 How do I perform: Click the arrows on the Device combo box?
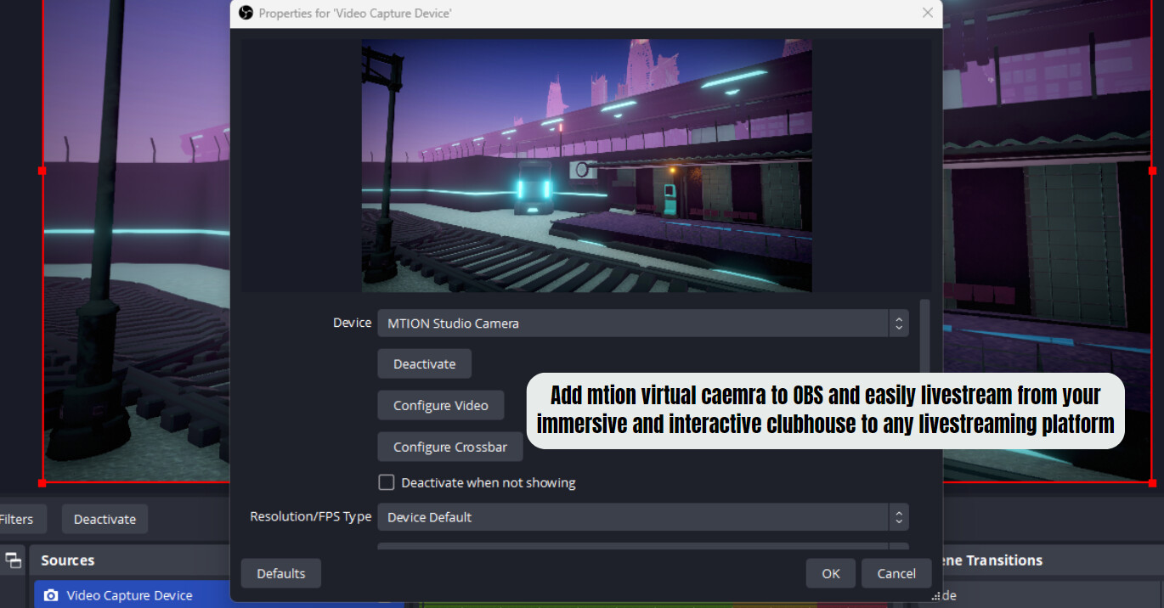898,324
